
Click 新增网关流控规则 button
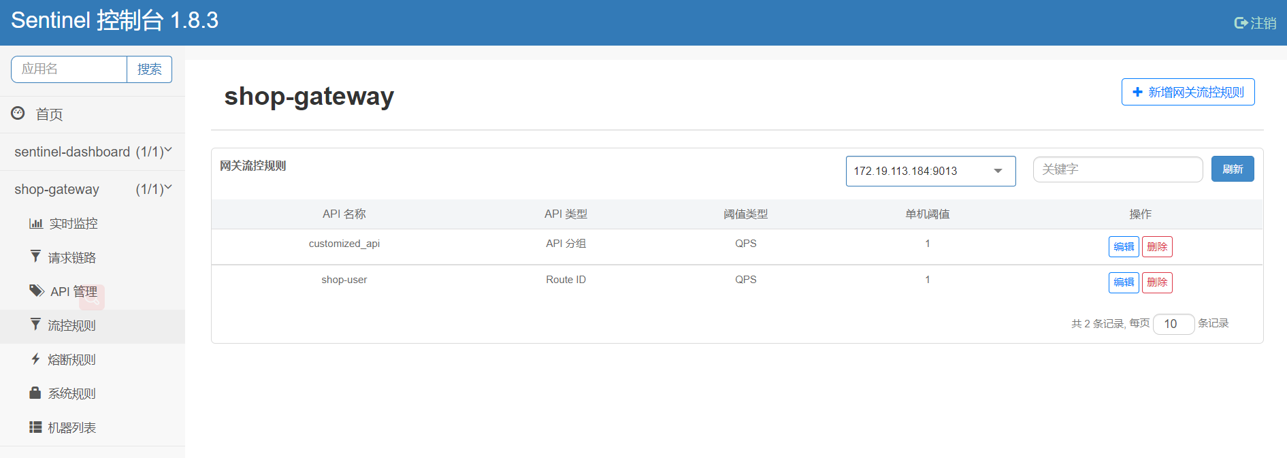1188,92
